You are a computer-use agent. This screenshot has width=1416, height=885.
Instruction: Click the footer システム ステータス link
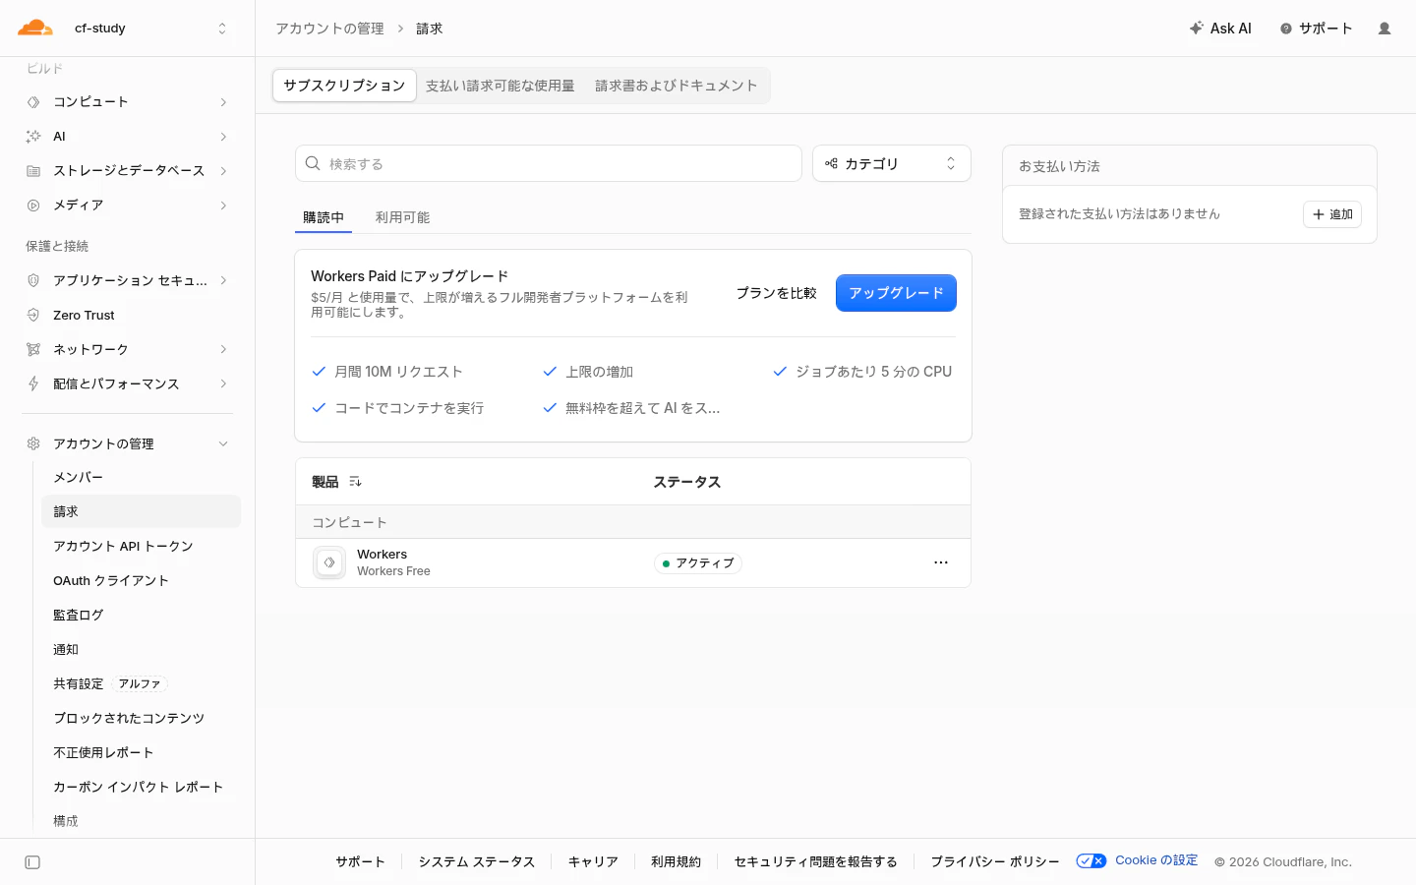click(x=477, y=861)
